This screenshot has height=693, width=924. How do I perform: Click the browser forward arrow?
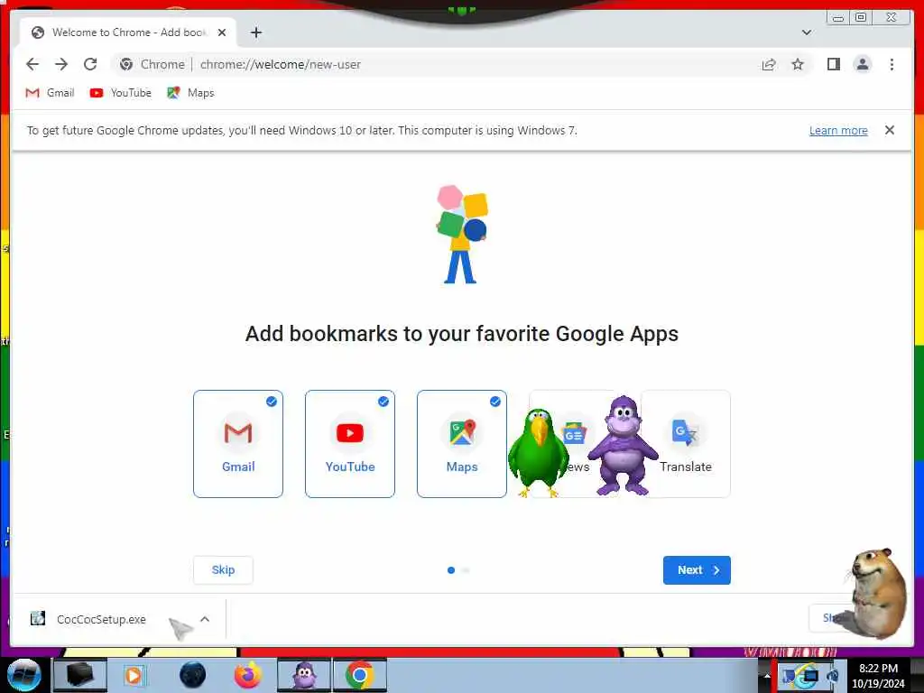pos(61,64)
